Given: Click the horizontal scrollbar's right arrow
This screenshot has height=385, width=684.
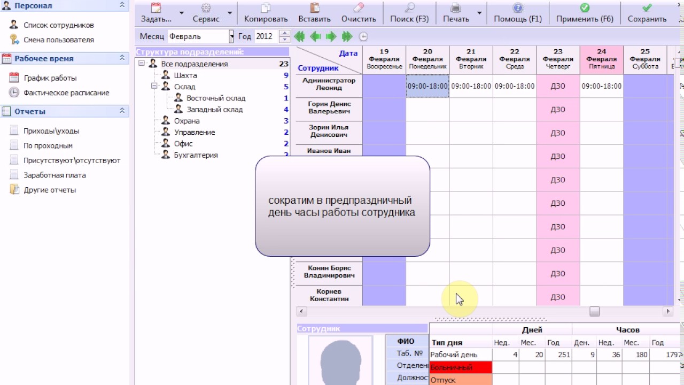Looking at the screenshot, I should point(668,311).
